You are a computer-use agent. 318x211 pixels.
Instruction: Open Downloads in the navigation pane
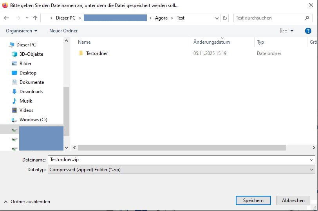click(x=31, y=92)
